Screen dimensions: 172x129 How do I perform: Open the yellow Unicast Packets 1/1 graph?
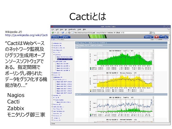point(121,82)
